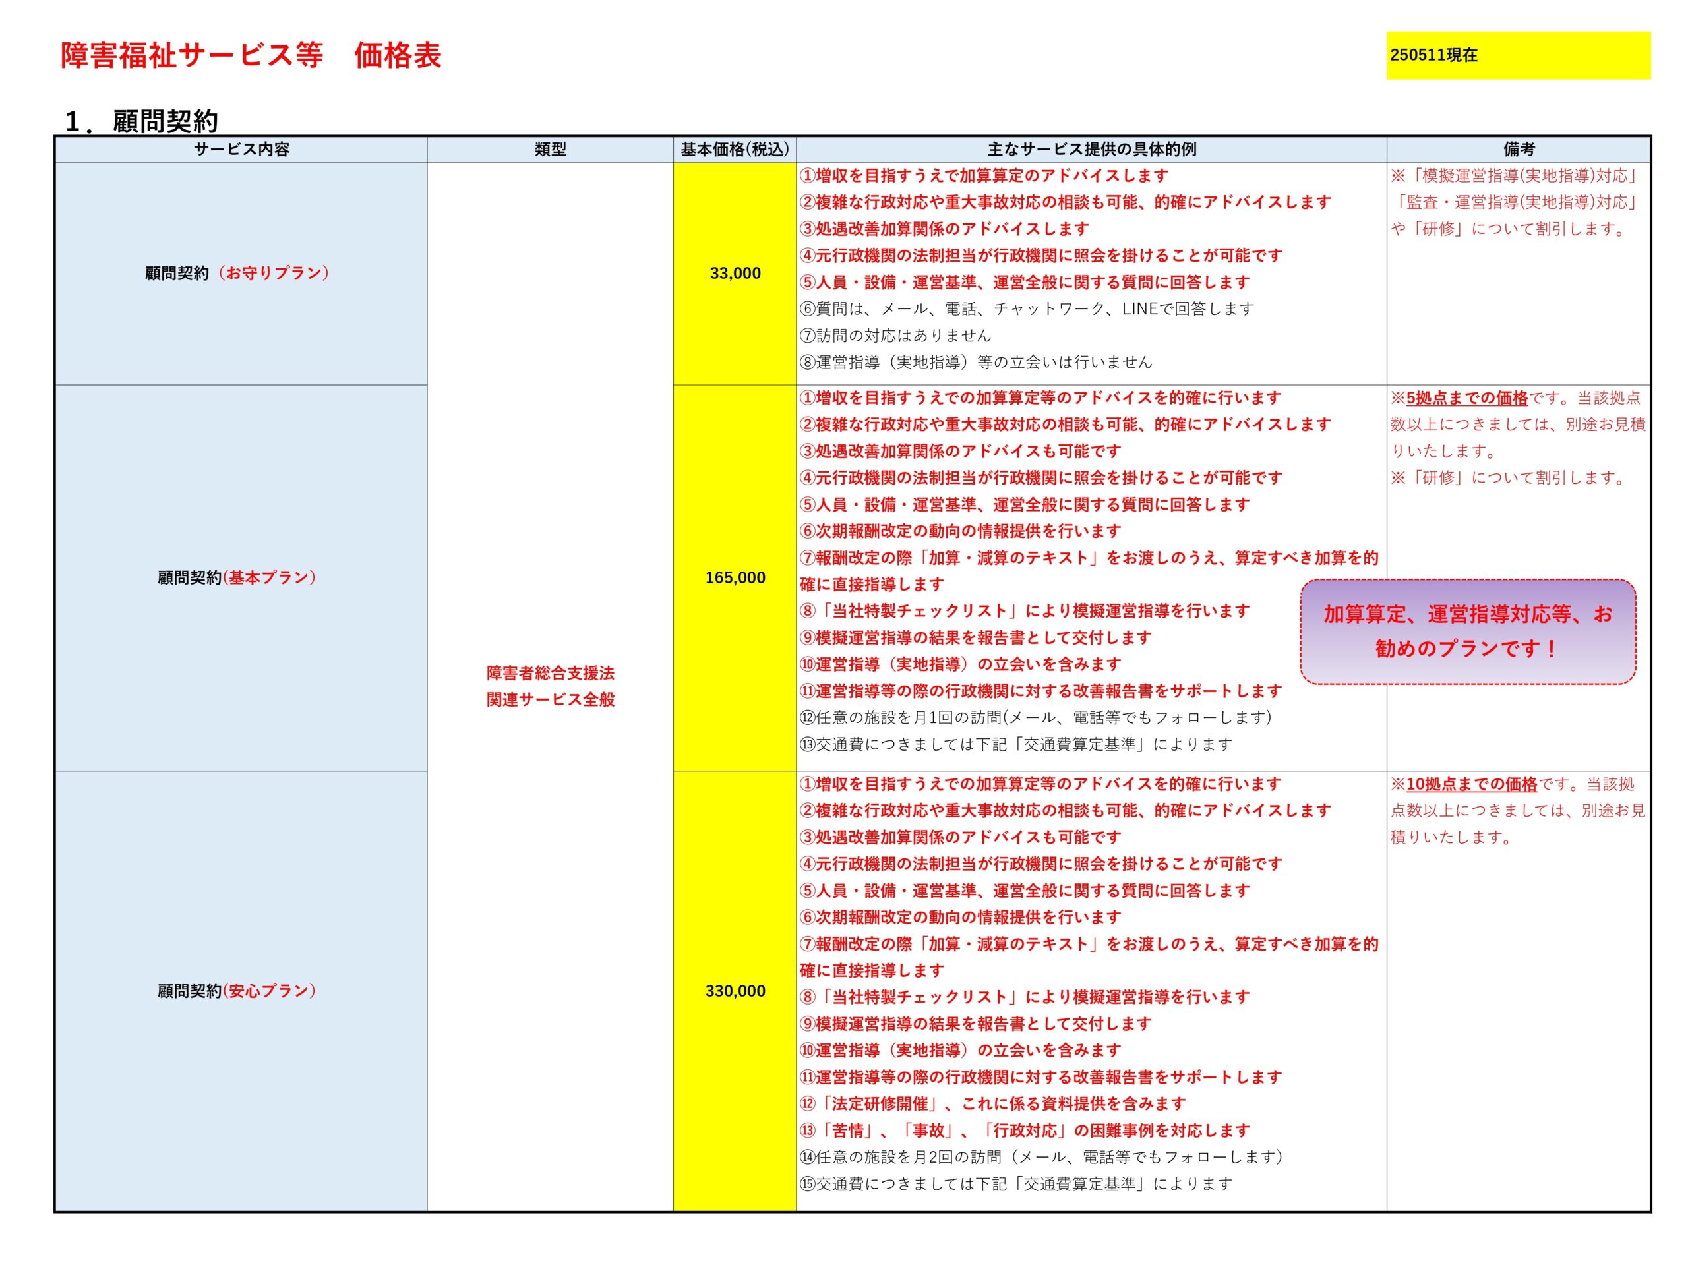Click the underlined 10拠点までの価格 text
The height and width of the screenshot is (1263, 1688).
coord(1471,784)
